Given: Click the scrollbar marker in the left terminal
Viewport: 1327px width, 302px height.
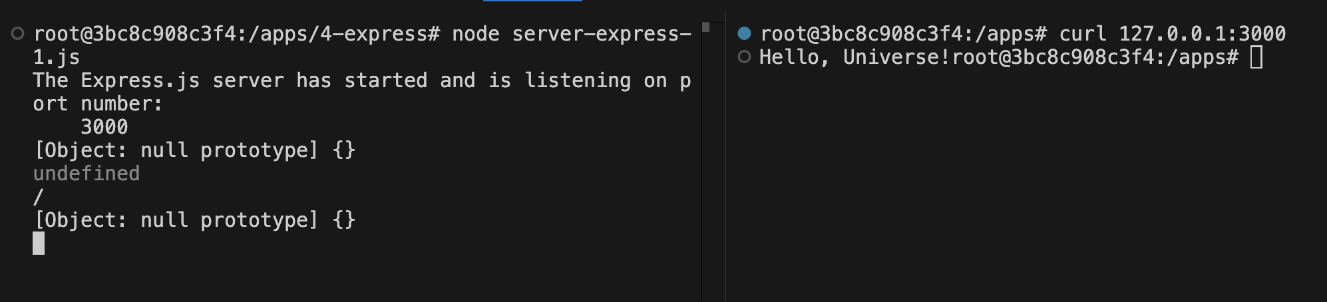Looking at the screenshot, I should [x=705, y=27].
